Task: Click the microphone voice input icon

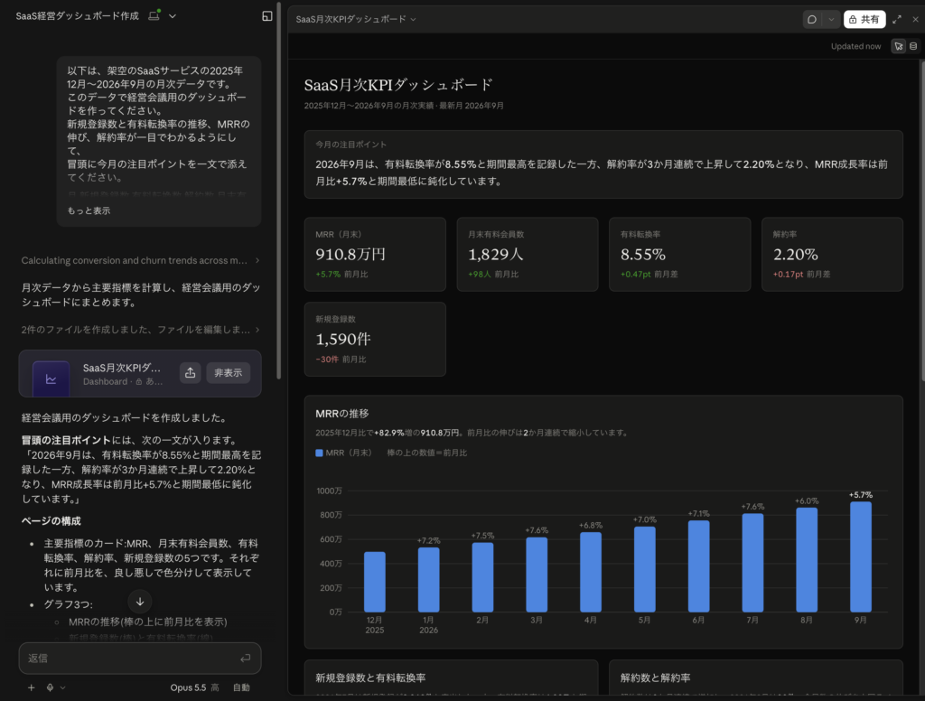Action: pos(51,687)
